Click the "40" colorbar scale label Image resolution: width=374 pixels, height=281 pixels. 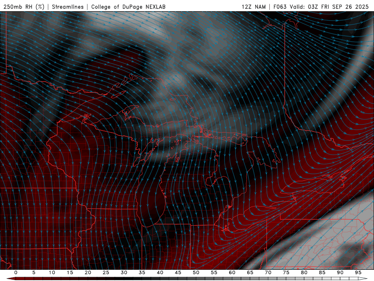[x=160, y=273]
